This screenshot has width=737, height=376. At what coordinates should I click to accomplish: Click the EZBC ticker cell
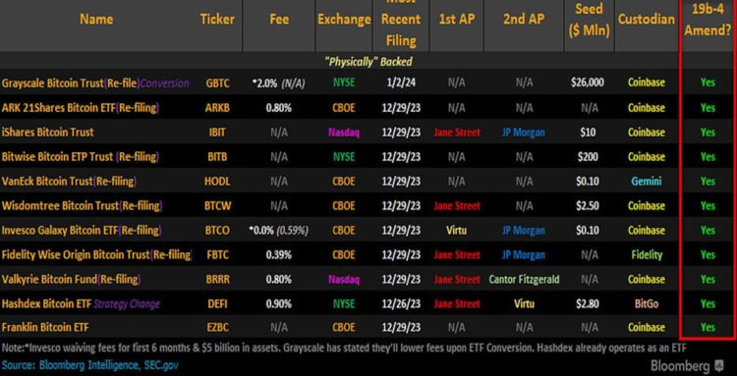(217, 327)
